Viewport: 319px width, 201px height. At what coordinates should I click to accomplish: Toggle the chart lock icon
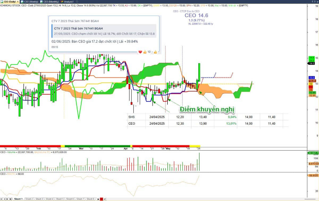(98, 199)
